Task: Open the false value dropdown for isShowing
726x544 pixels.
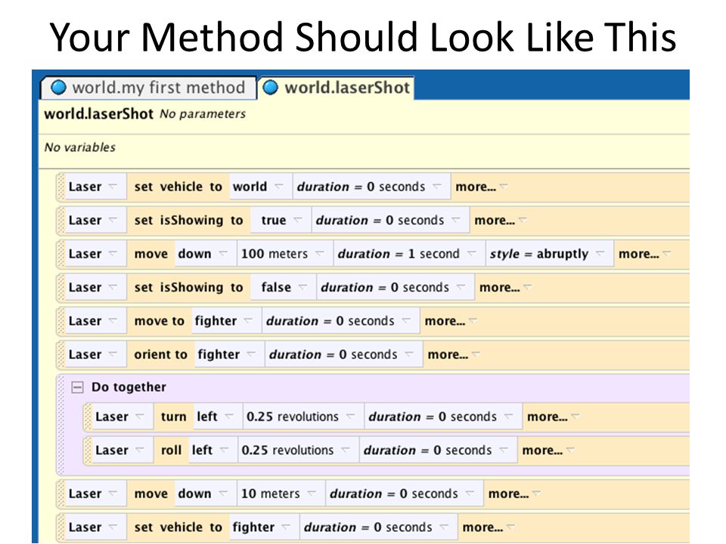Action: coord(284,287)
